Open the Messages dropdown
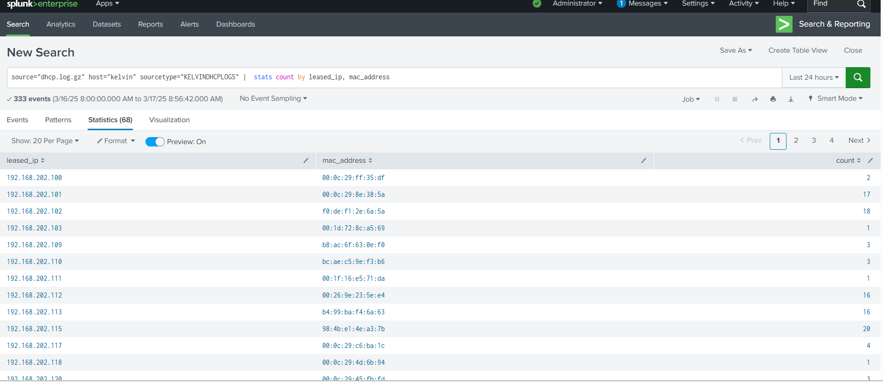This screenshot has height=382, width=883. tap(642, 4)
